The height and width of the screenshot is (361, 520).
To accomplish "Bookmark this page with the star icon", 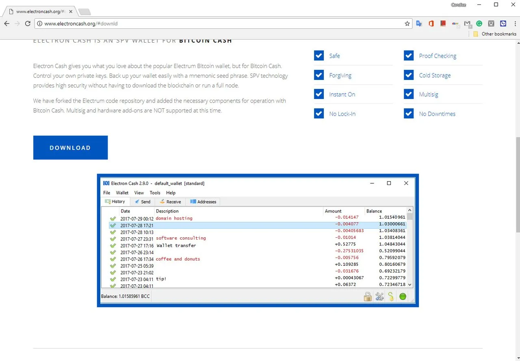I will point(407,24).
